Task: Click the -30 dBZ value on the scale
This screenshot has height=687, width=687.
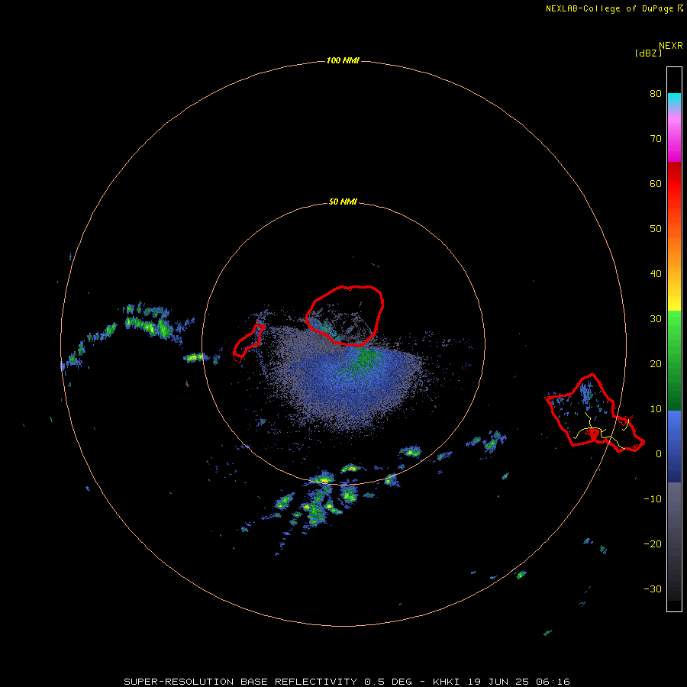Action: coord(653,589)
